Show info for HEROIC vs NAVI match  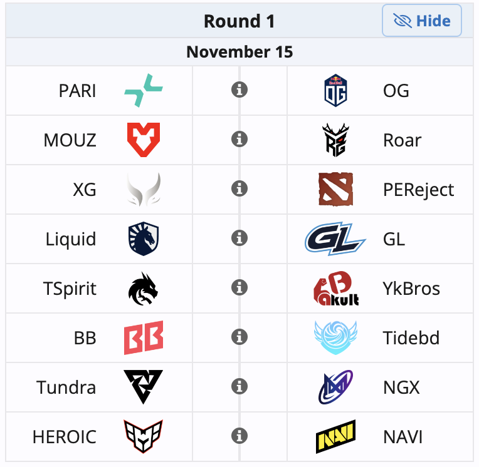(x=239, y=436)
